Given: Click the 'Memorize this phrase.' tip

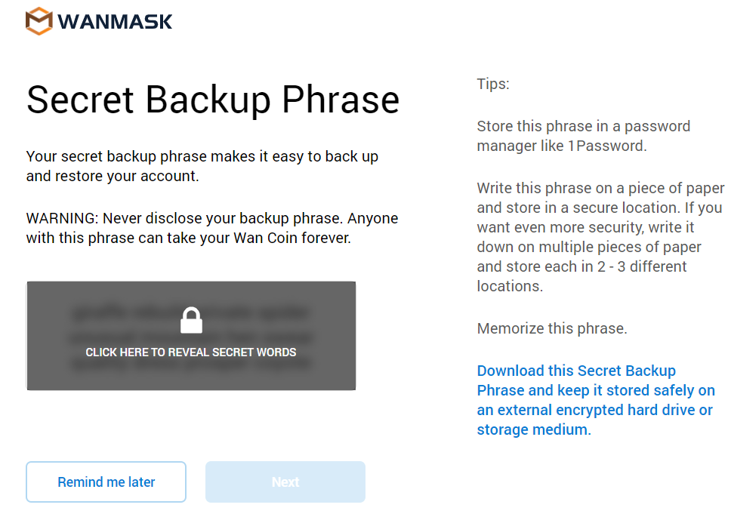Looking at the screenshot, I should [x=552, y=328].
